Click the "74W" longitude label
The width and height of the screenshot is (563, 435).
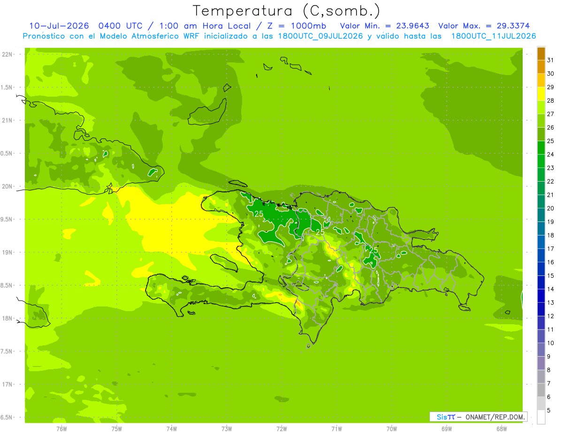click(172, 428)
